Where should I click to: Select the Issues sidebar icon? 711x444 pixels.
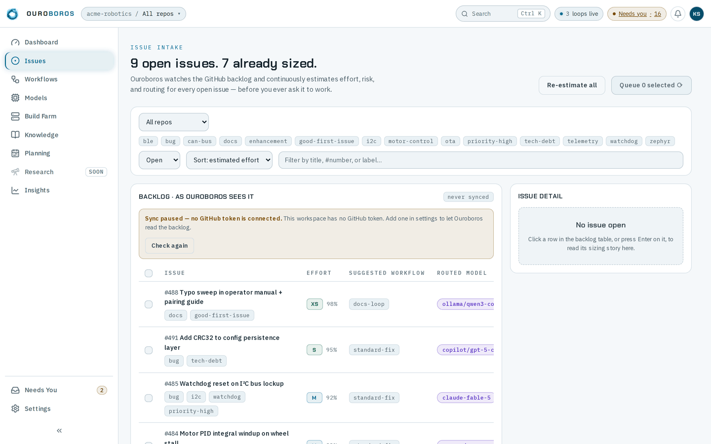[15, 61]
